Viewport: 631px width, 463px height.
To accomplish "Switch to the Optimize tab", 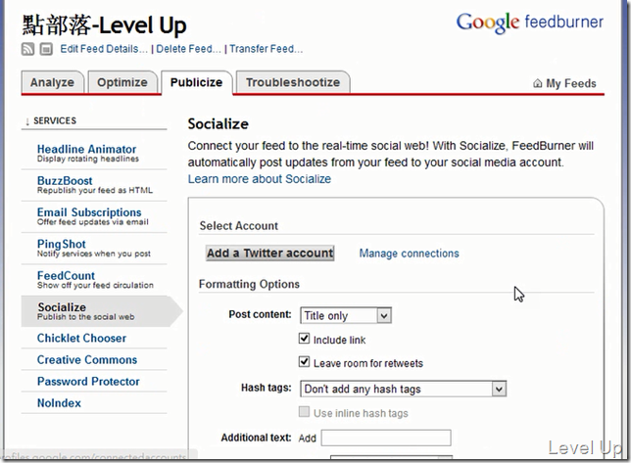I will coord(122,82).
